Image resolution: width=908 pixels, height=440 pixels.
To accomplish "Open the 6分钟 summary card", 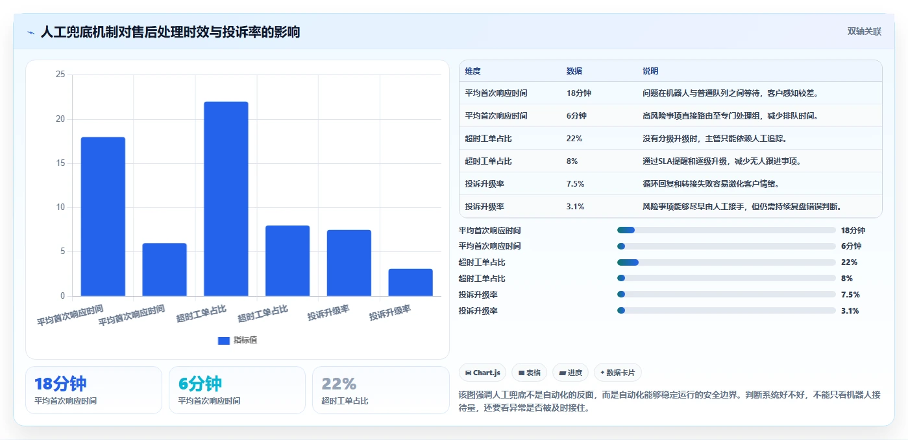I will pos(237,390).
